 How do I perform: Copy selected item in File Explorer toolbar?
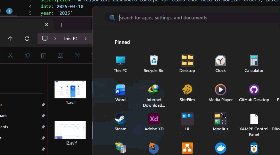pyautogui.click(x=27, y=56)
